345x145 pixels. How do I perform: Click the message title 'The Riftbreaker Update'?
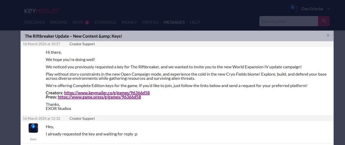(x=73, y=36)
